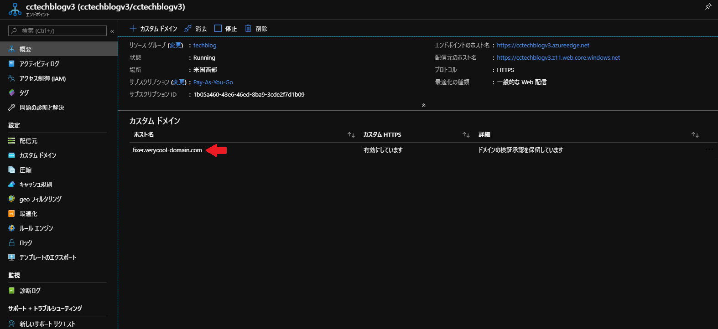Open the キャッシュ規則 cloud icon item
Image resolution: width=718 pixels, height=329 pixels.
pyautogui.click(x=12, y=185)
